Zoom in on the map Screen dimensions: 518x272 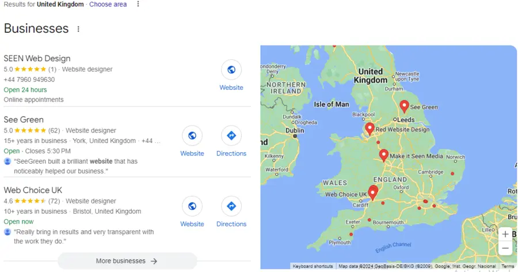505,234
